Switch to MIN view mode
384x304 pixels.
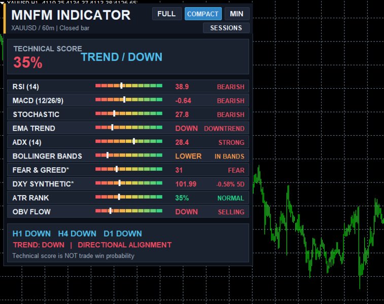point(237,14)
